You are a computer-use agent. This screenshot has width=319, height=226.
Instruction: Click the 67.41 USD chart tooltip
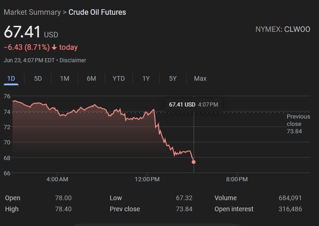tap(194, 105)
